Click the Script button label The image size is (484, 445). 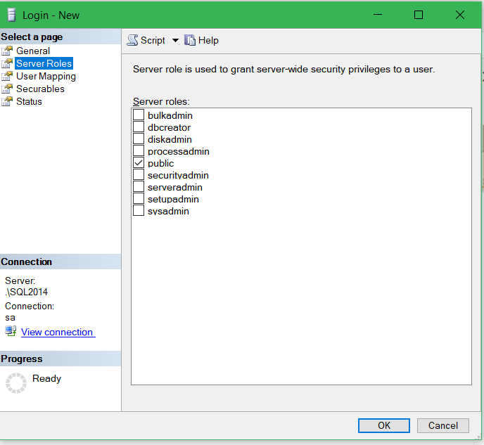point(153,40)
